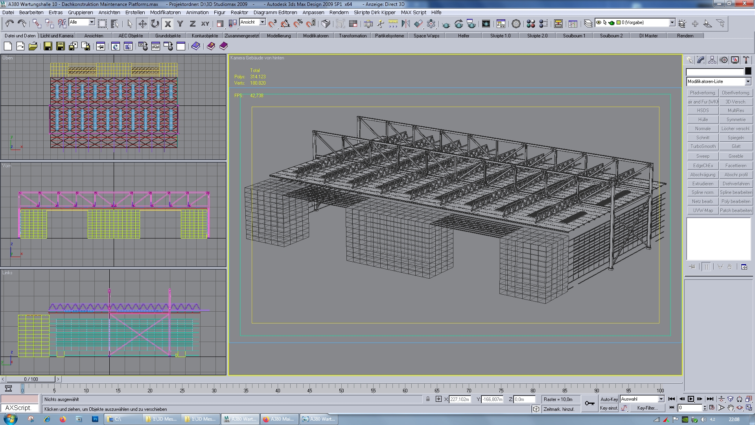Open the Auswahl key dropdown

pos(661,399)
